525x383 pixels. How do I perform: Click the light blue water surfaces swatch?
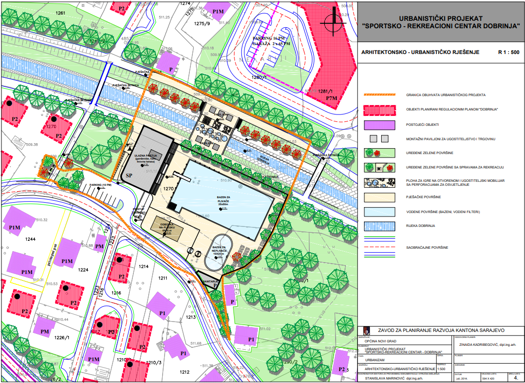coord(379,212)
